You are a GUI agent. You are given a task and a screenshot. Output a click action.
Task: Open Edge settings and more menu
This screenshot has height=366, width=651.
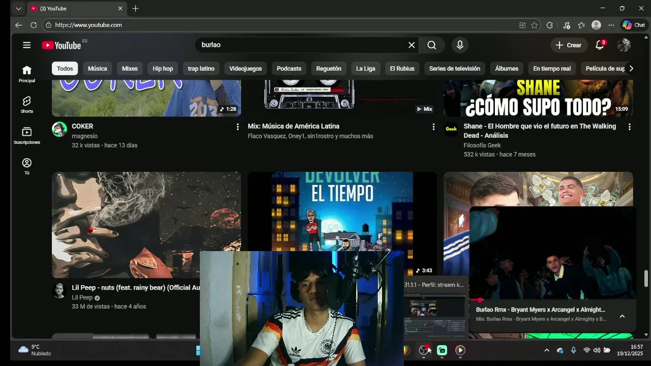coord(611,25)
